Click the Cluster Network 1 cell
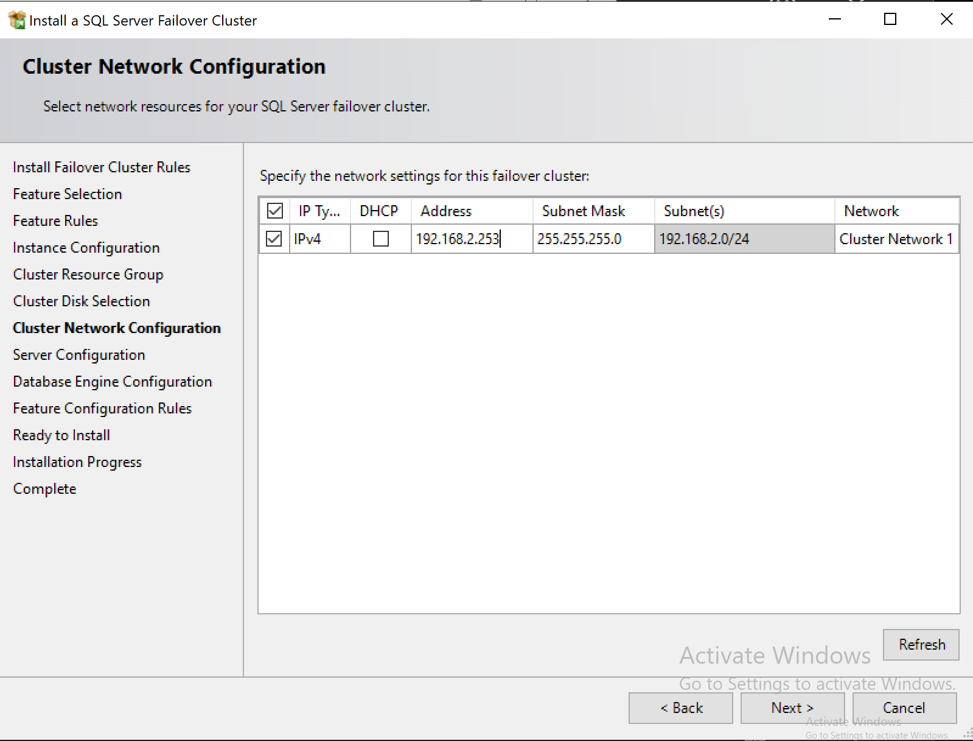The width and height of the screenshot is (973, 741). coord(896,239)
